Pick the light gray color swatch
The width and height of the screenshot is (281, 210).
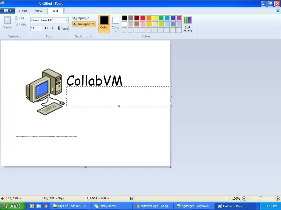(x=131, y=24)
